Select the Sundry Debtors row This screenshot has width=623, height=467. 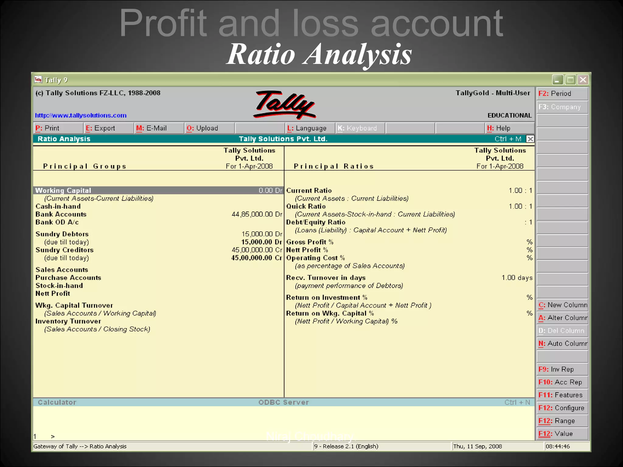tap(158, 234)
